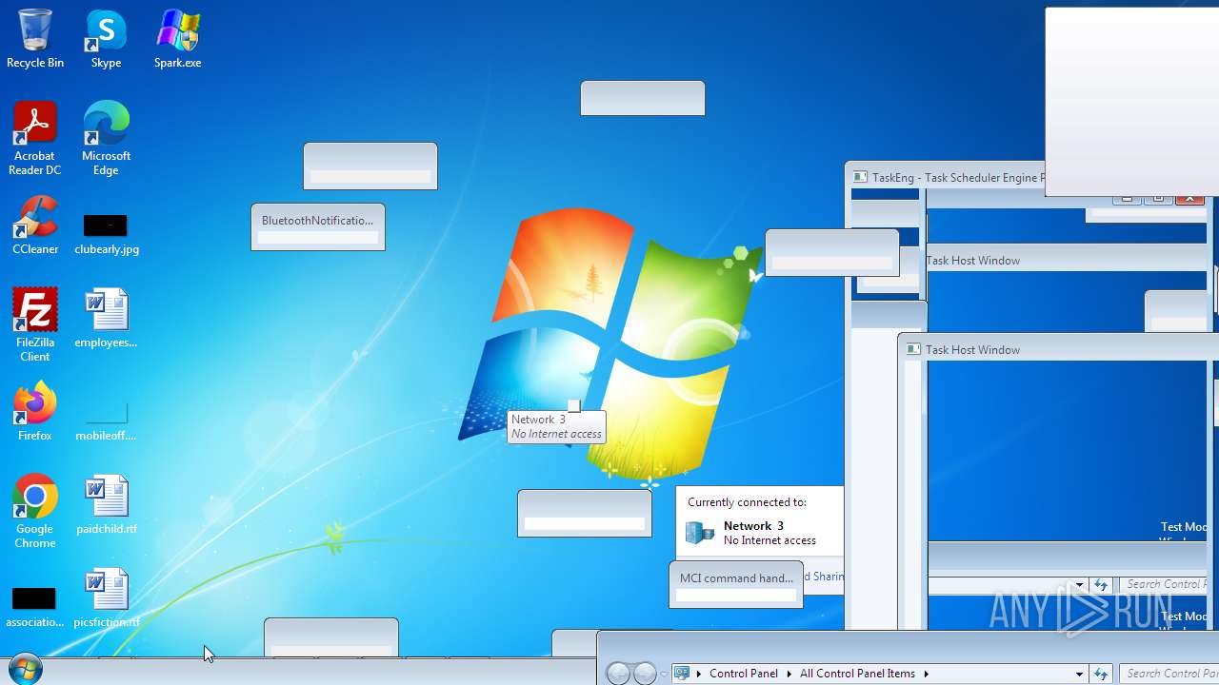Viewport: 1219px width, 685px height.
Task: Open the Windows Start menu orb
Action: (x=25, y=670)
